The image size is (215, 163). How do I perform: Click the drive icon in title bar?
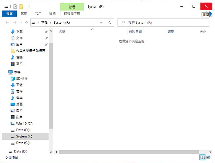(x=6, y=7)
